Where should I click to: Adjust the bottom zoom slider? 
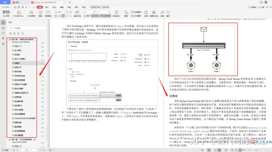[257, 150]
